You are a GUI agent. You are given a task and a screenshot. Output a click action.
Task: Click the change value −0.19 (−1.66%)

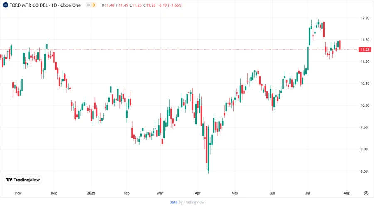coord(170,5)
